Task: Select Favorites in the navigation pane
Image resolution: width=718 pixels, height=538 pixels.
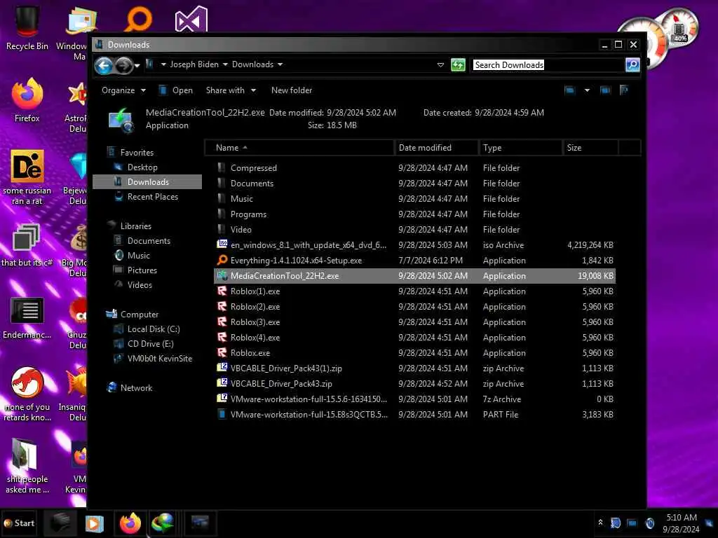Action: coord(137,152)
